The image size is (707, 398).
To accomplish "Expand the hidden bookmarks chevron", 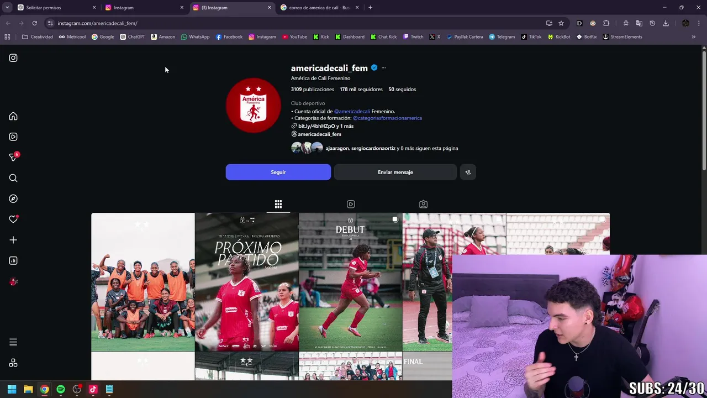I will pyautogui.click(x=694, y=37).
